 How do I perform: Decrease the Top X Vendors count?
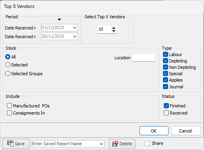coord(114,31)
